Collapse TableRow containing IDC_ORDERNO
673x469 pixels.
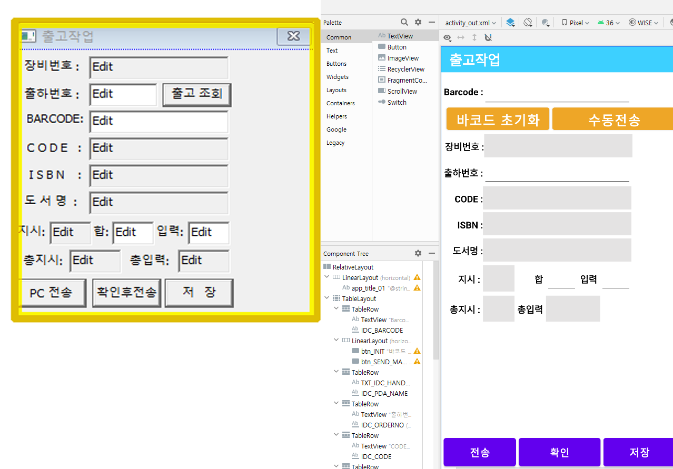[337, 404]
